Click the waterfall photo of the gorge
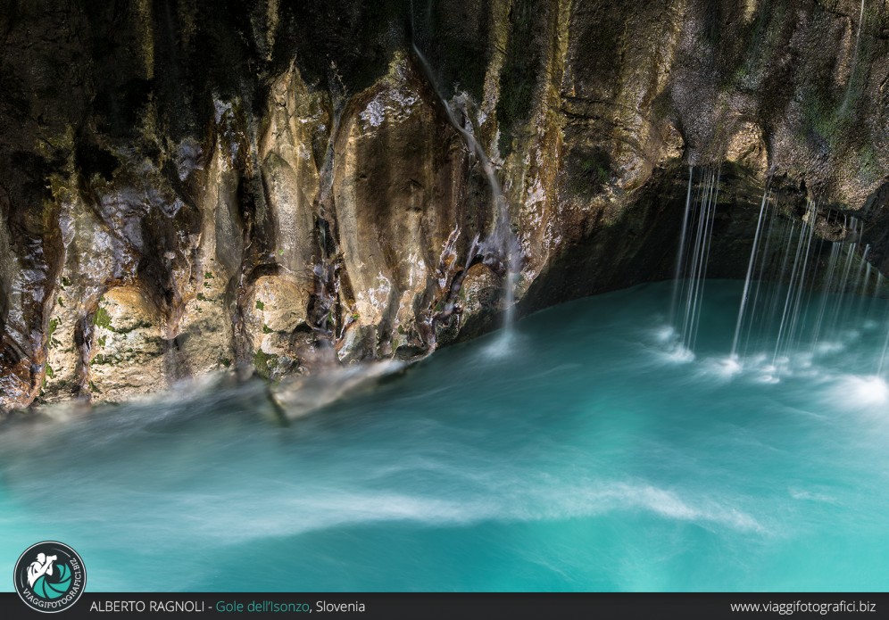The image size is (889, 620). click(x=444, y=296)
